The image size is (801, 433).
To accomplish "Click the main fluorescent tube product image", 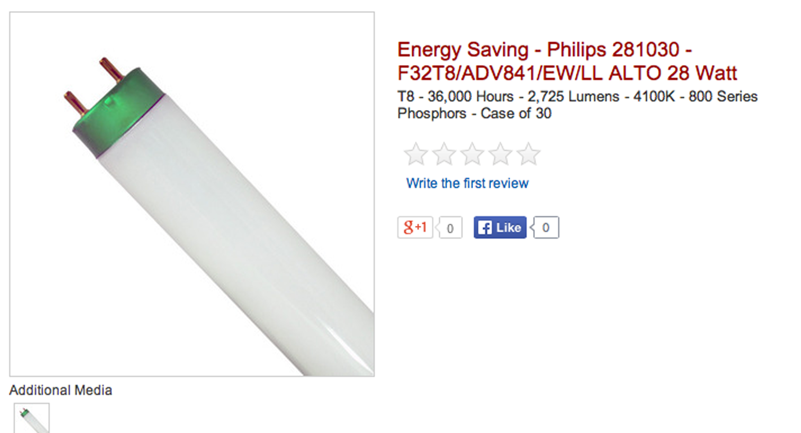I will click(192, 194).
